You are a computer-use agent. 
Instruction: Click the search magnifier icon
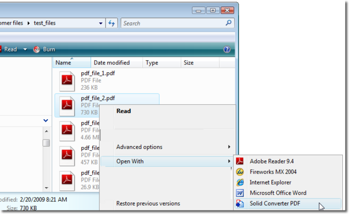click(x=229, y=23)
